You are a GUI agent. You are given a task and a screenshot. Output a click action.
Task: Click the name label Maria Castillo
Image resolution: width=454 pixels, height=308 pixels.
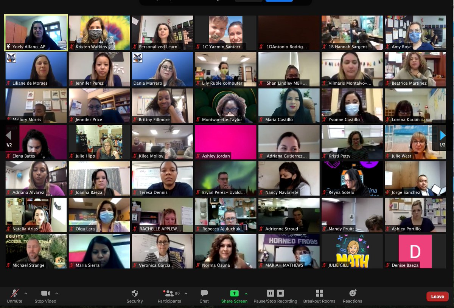coord(279,119)
